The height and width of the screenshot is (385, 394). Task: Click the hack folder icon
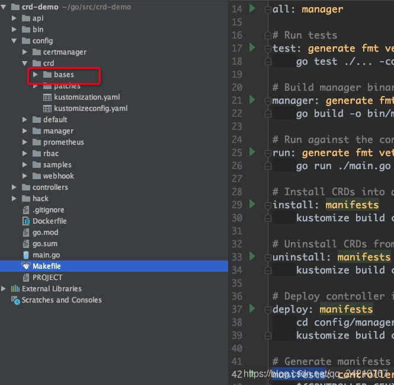26,198
